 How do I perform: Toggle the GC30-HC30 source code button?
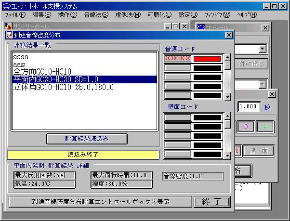tap(178, 59)
